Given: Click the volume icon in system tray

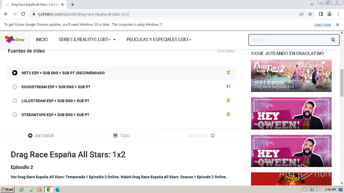Looking at the screenshot, I should coord(306,190).
